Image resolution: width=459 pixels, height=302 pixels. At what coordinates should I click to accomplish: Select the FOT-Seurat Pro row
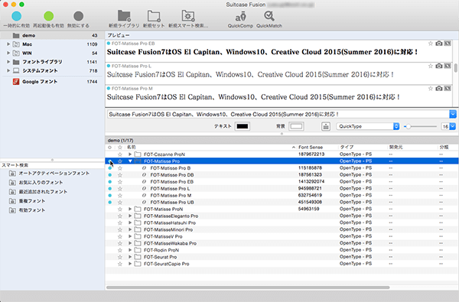tap(282, 257)
